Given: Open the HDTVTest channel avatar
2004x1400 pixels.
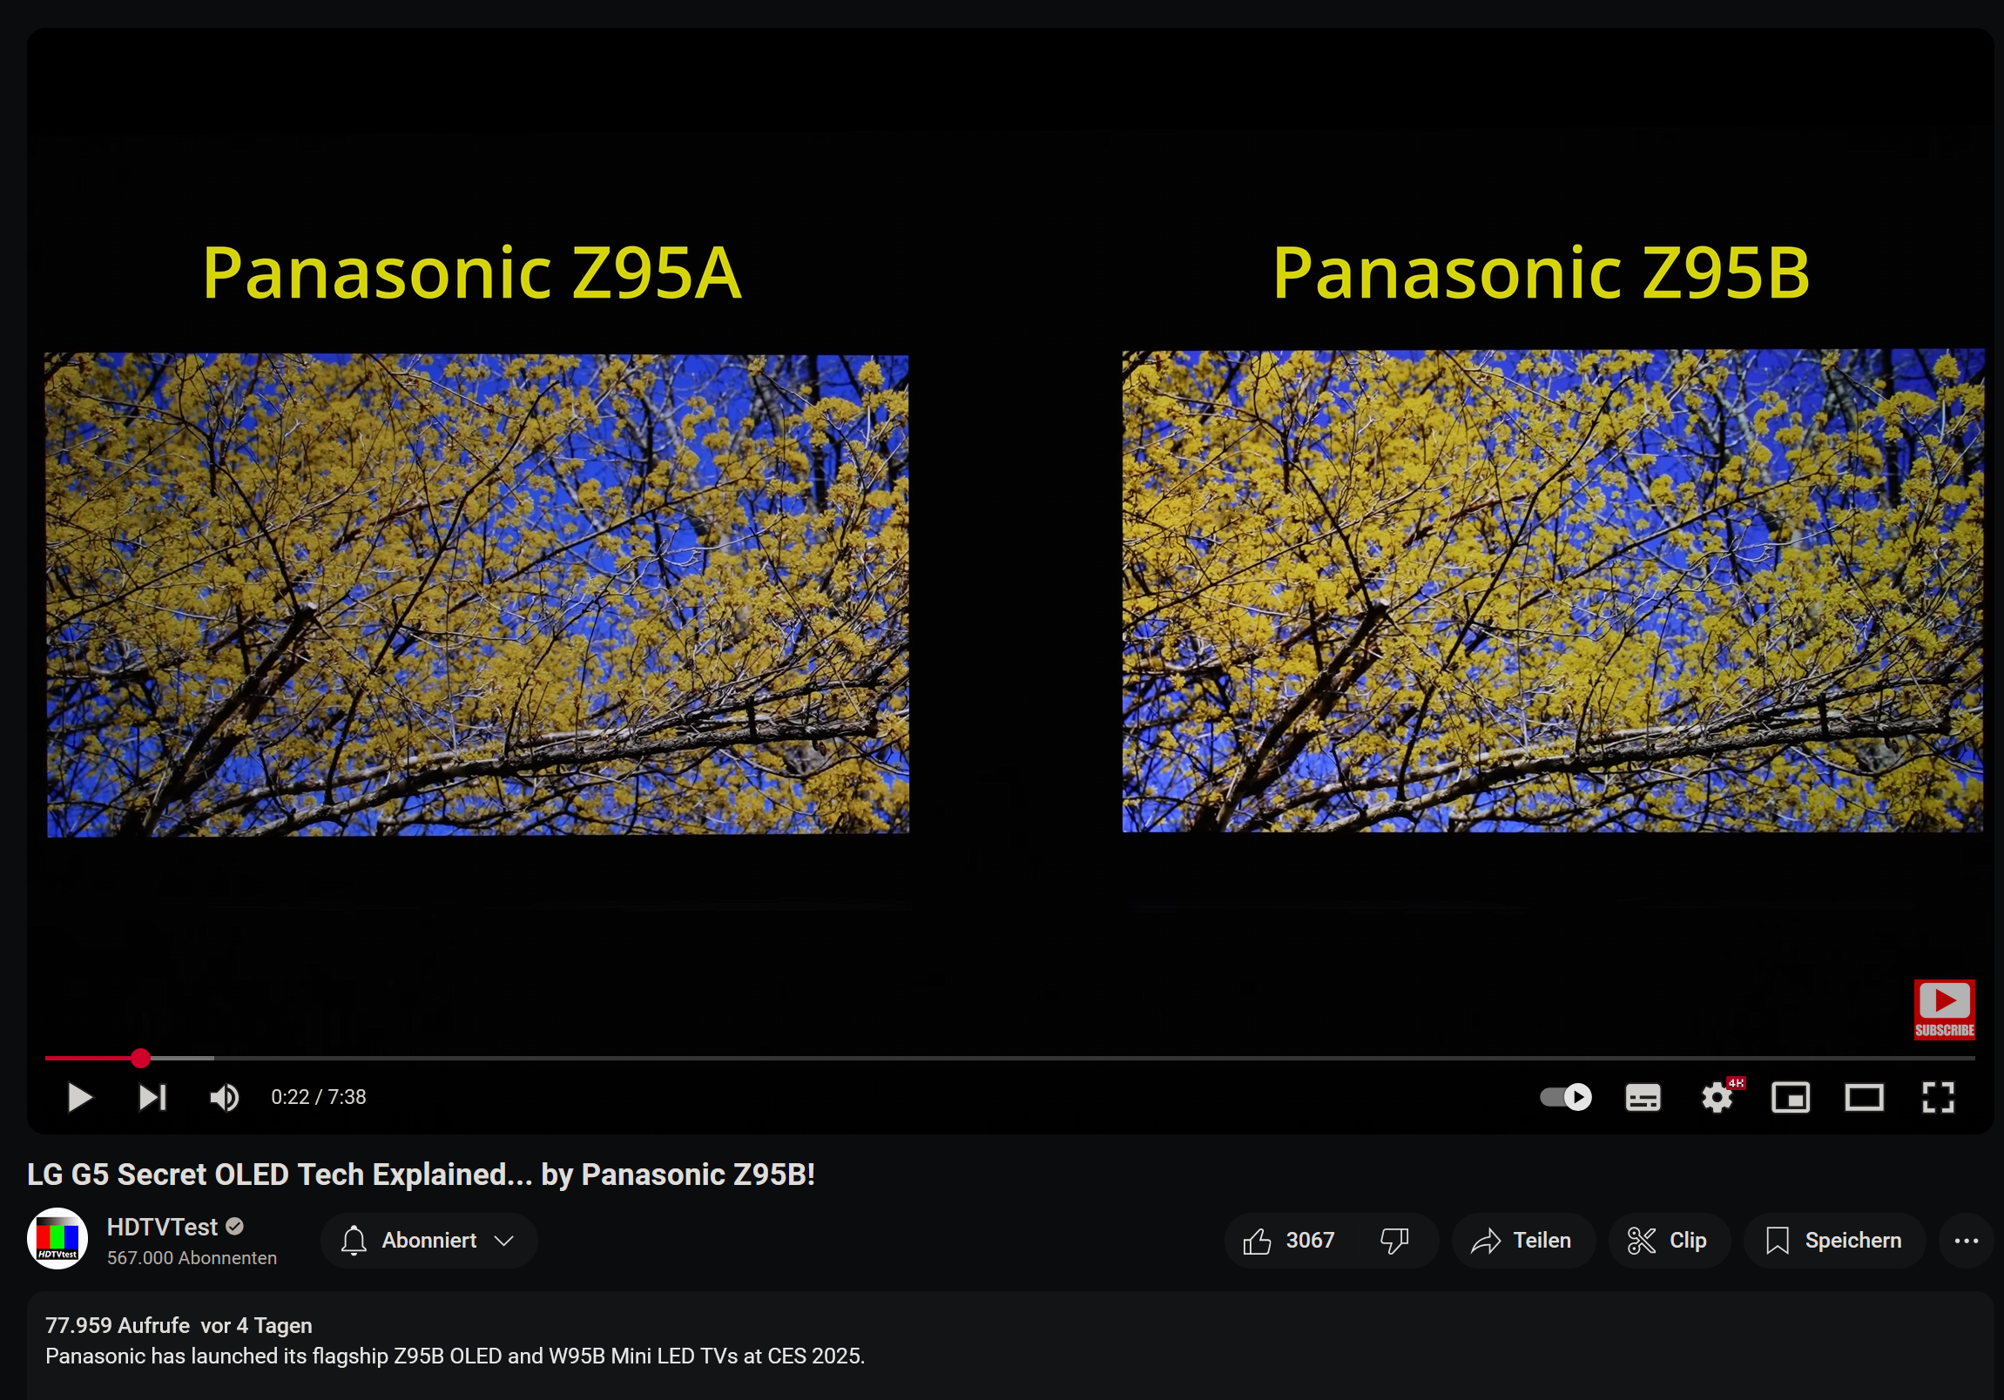Looking at the screenshot, I should (x=57, y=1240).
